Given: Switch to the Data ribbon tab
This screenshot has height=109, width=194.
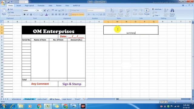Looking at the screenshot, I should click(50, 5).
